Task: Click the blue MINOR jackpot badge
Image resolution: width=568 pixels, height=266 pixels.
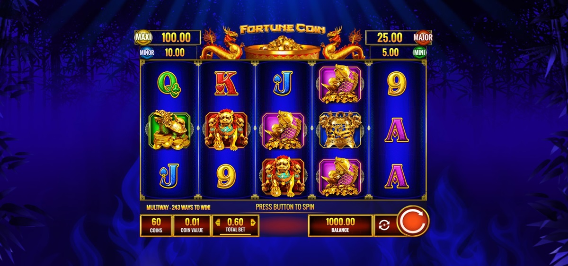Action: pyautogui.click(x=147, y=52)
